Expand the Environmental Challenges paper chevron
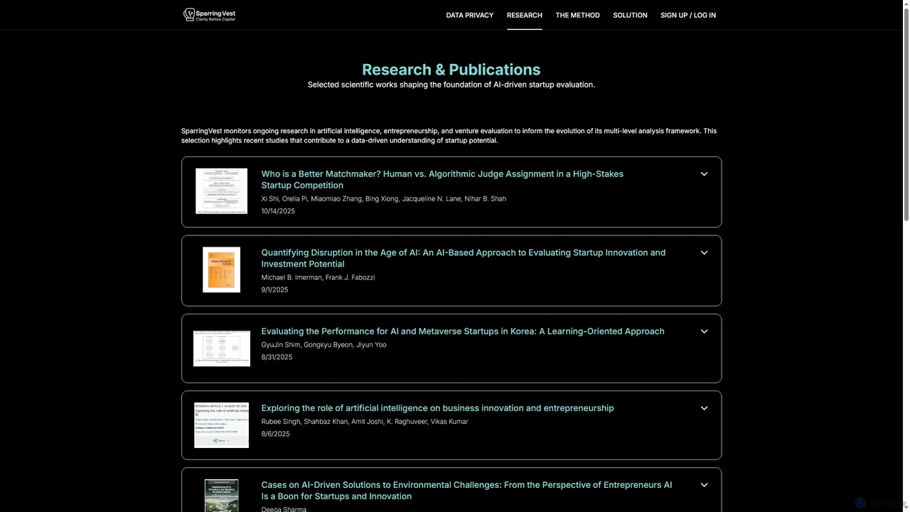 (704, 485)
